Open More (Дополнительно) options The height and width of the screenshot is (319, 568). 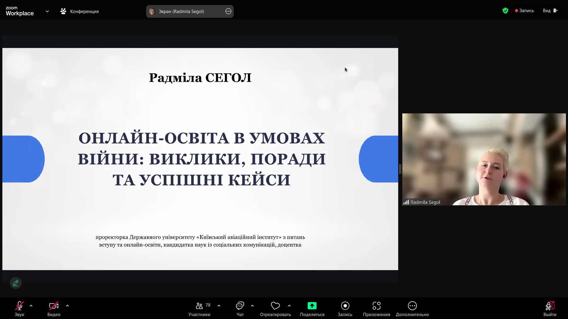tap(412, 306)
